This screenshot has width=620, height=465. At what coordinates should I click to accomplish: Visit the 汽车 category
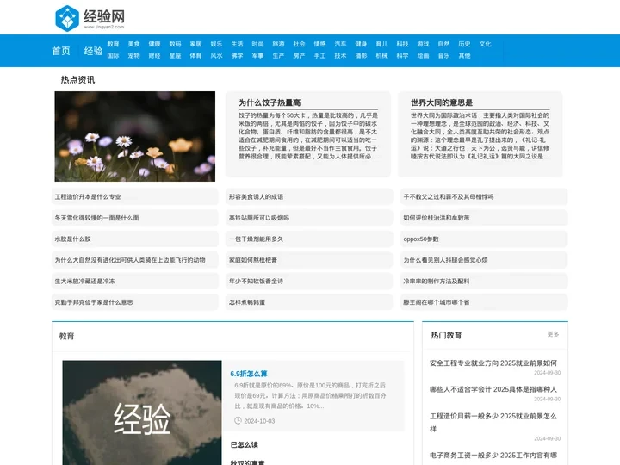(340, 44)
